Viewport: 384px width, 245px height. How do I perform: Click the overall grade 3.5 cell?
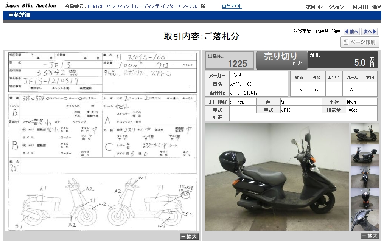(x=299, y=90)
